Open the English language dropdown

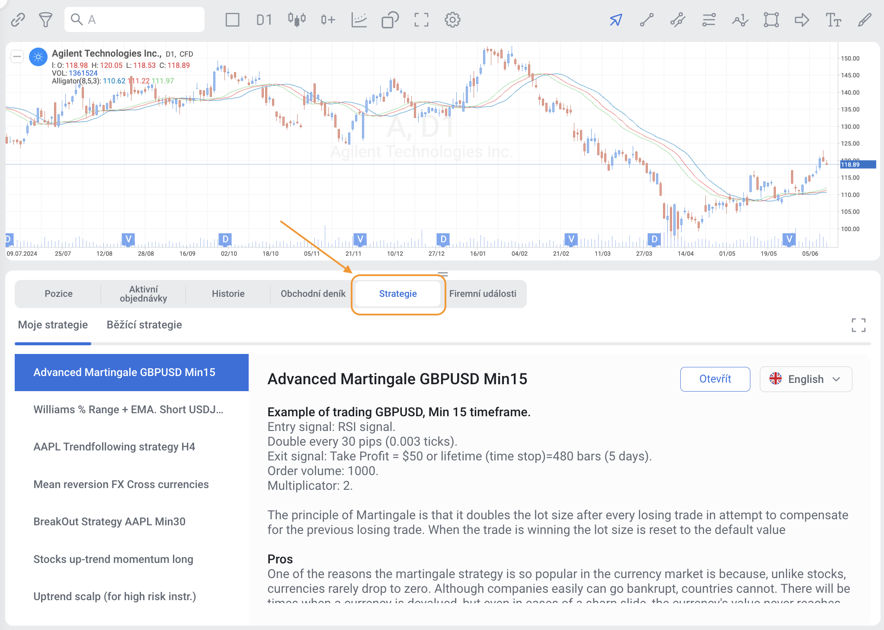(806, 379)
